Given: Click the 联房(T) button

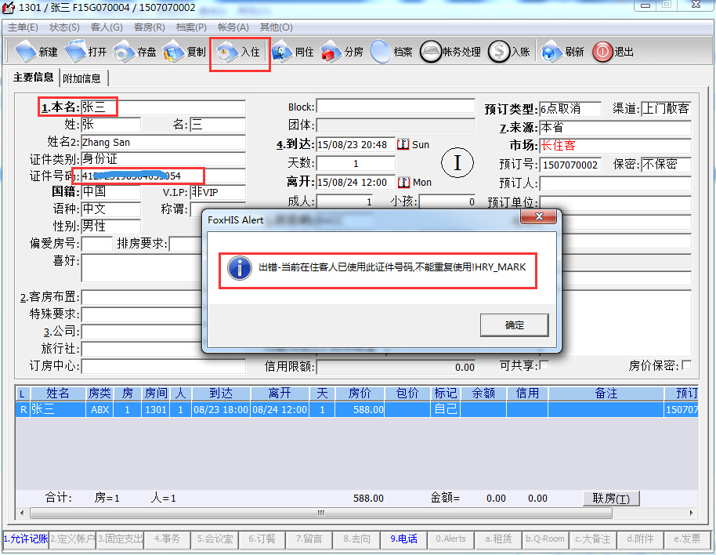Looking at the screenshot, I should [611, 499].
